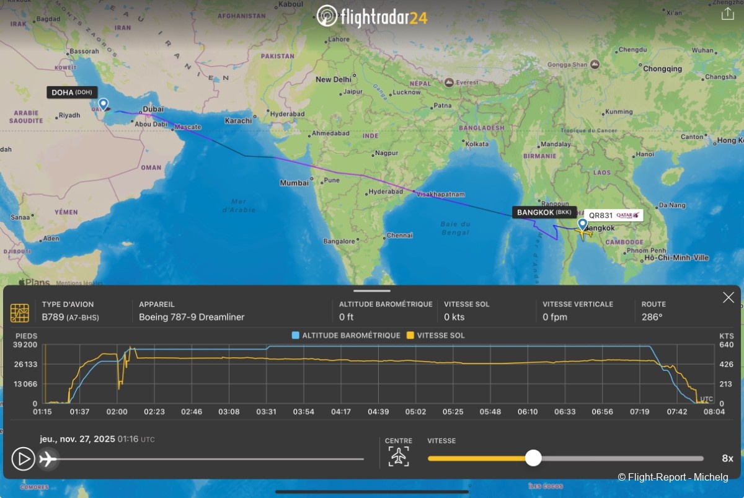
Task: Expand the panel using the top drag handle
Action: click(372, 290)
